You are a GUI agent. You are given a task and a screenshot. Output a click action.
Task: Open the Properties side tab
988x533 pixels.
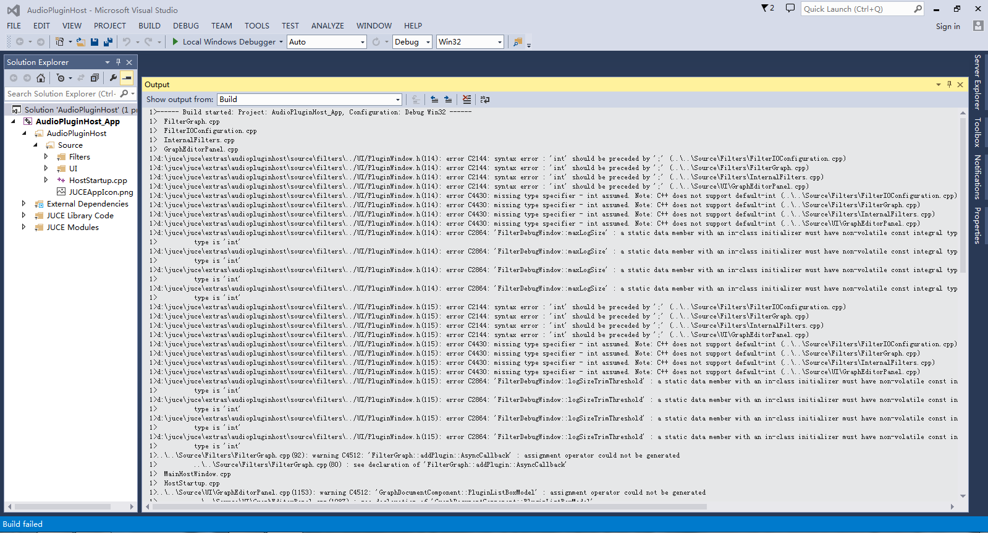click(977, 225)
